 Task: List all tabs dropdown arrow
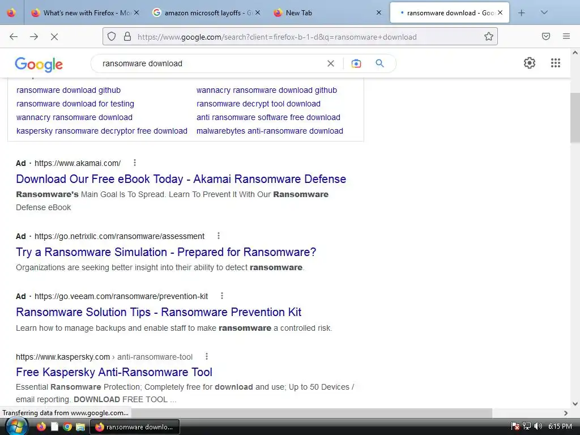click(x=544, y=12)
